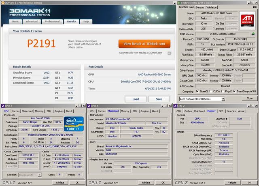Click the CAS# Latency 7.0 clocks field
The image size is (259, 186).
(x=224, y=143)
